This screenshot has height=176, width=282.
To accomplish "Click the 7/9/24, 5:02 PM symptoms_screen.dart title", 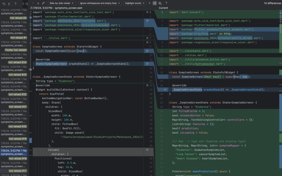I will [x=57, y=8].
